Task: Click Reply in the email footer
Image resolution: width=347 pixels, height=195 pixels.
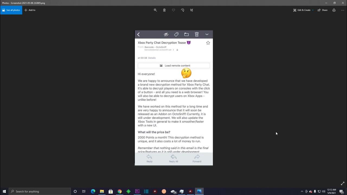Action: 149,159
